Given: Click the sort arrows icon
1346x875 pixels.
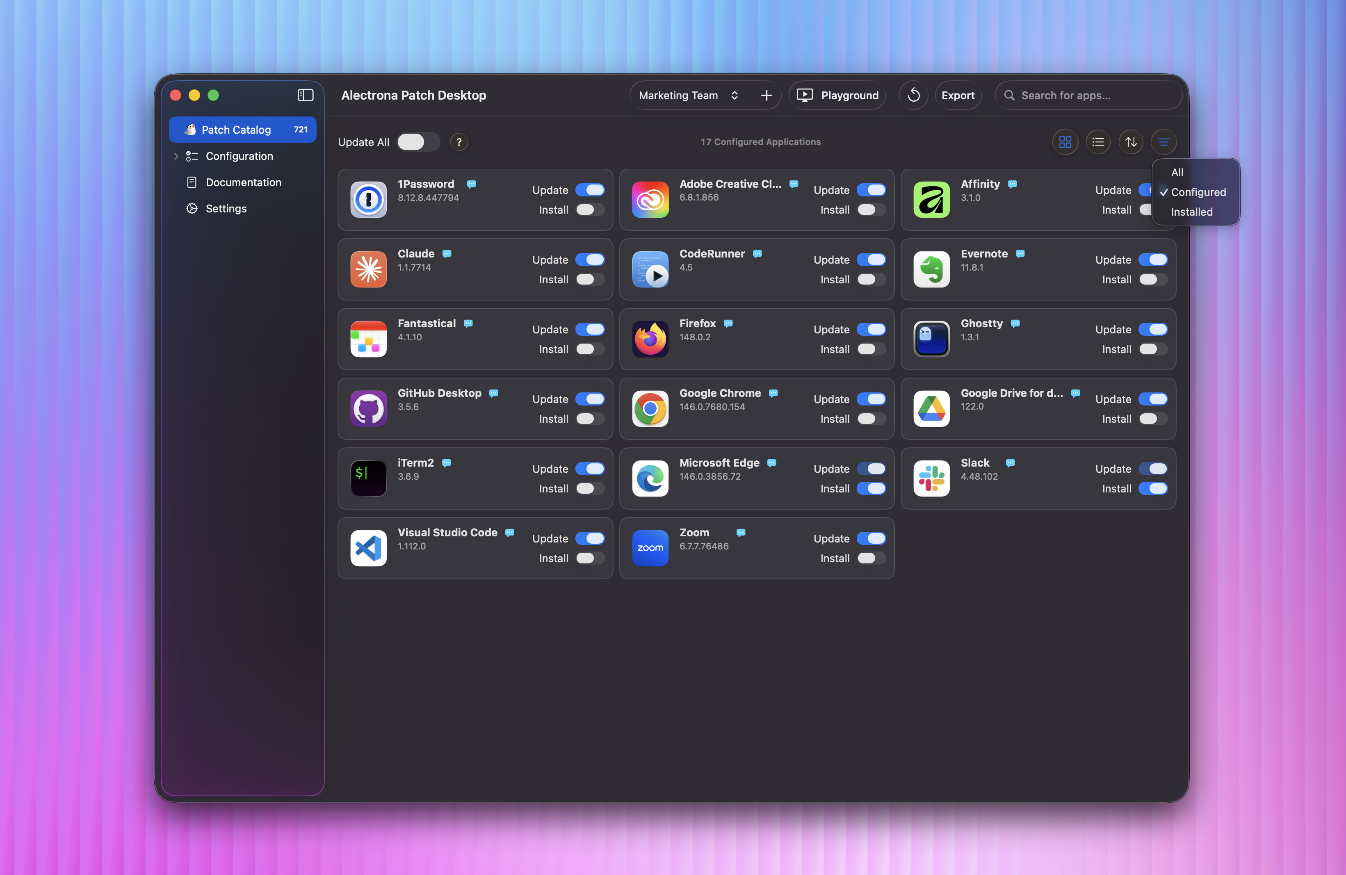Looking at the screenshot, I should coord(1131,142).
